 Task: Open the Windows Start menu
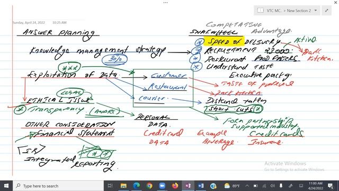click(6, 186)
